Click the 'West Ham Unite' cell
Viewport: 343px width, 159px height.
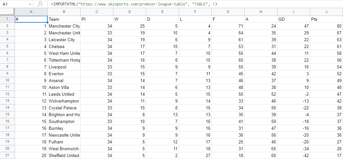pos(64,53)
